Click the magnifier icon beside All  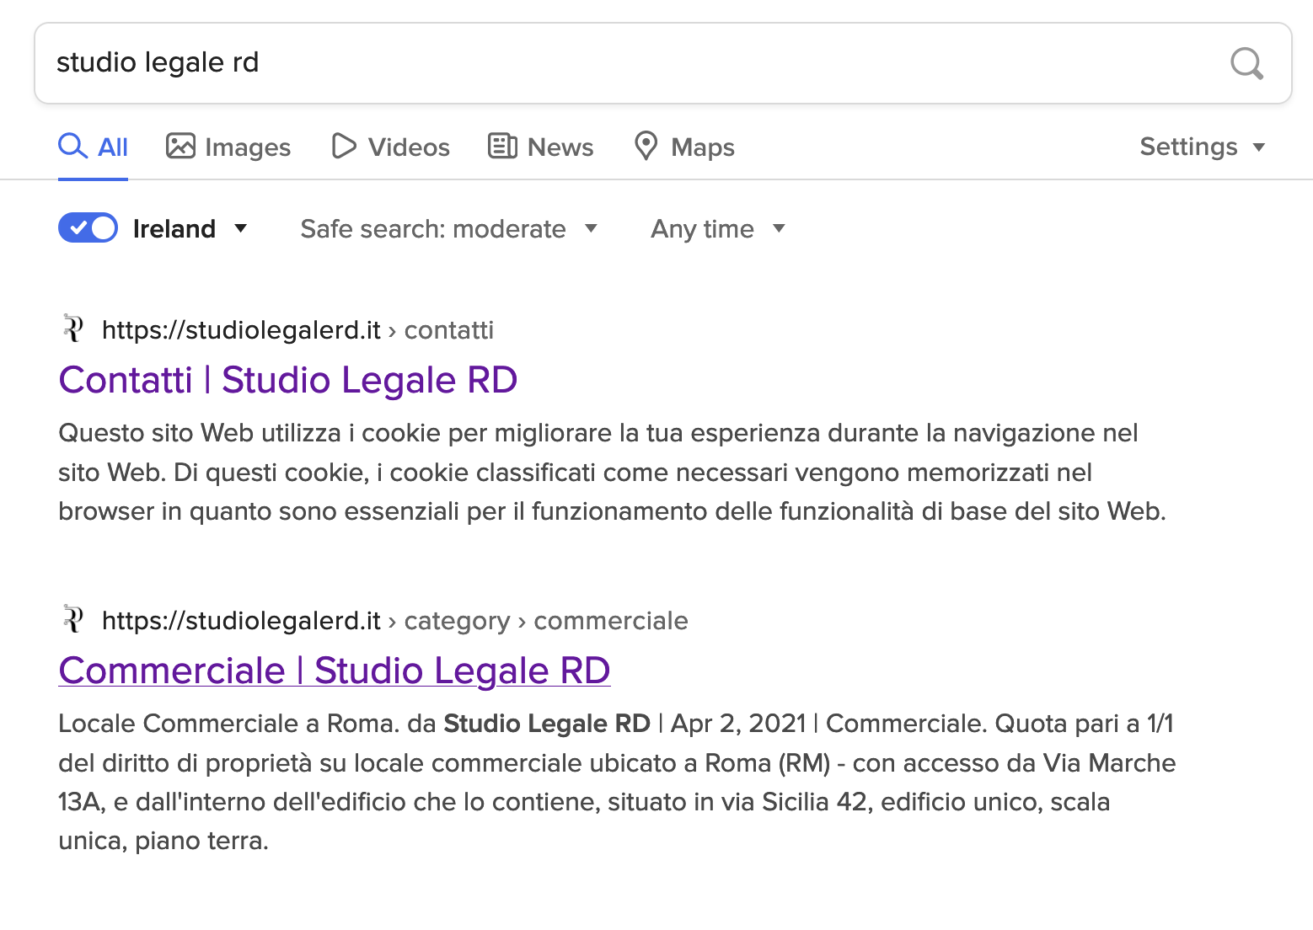click(x=72, y=147)
